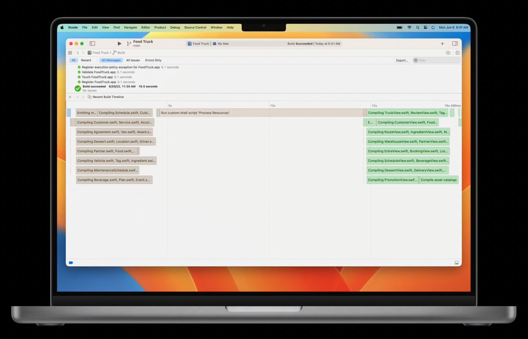The image size is (528, 339).
Task: Open the Product menu in the menu bar
Action: click(x=160, y=27)
